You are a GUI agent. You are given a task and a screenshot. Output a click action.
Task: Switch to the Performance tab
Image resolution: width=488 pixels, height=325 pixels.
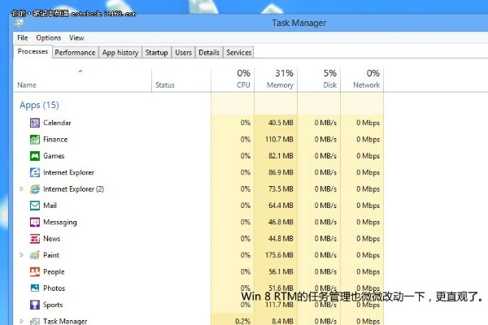(x=75, y=52)
